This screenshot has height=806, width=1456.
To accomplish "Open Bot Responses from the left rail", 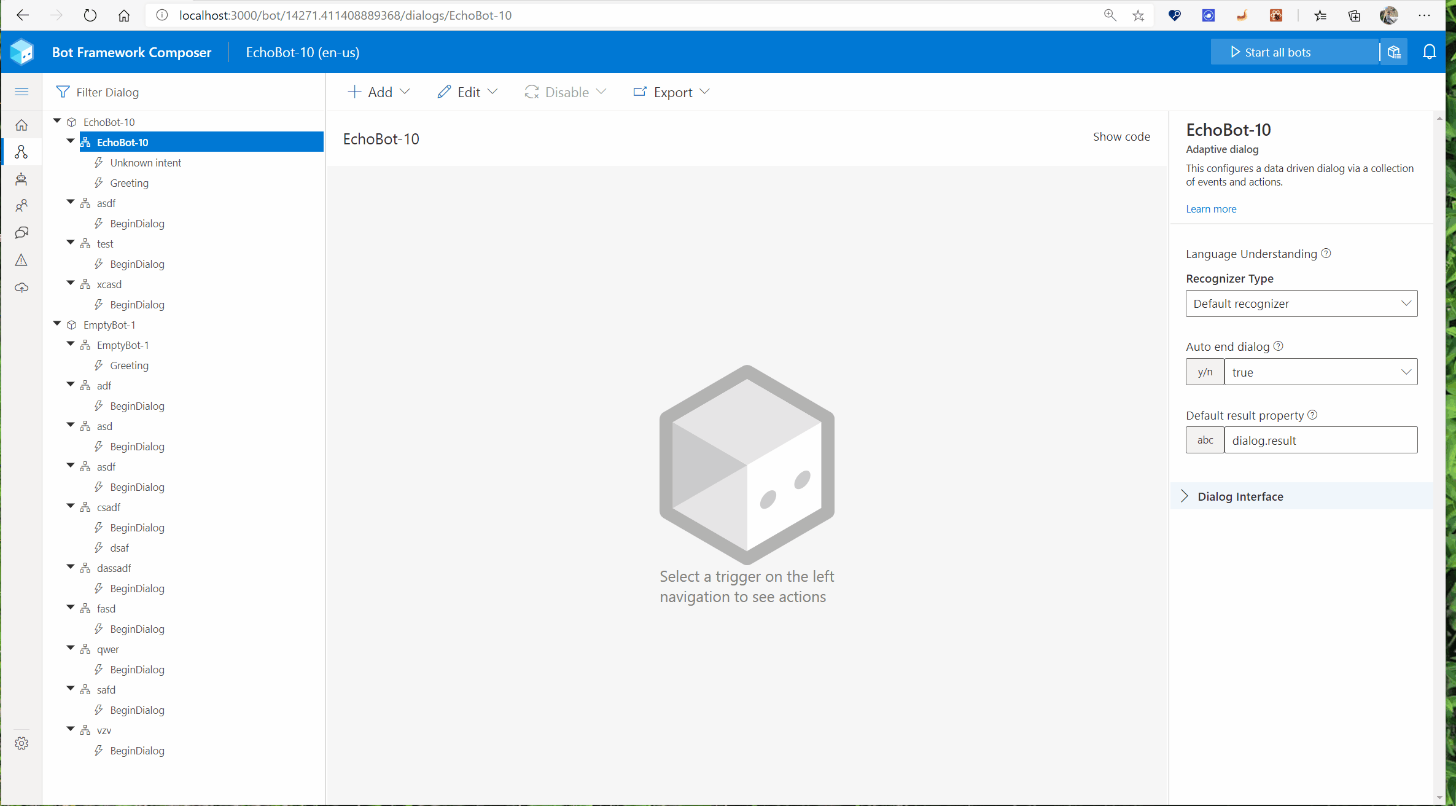I will pyautogui.click(x=21, y=179).
